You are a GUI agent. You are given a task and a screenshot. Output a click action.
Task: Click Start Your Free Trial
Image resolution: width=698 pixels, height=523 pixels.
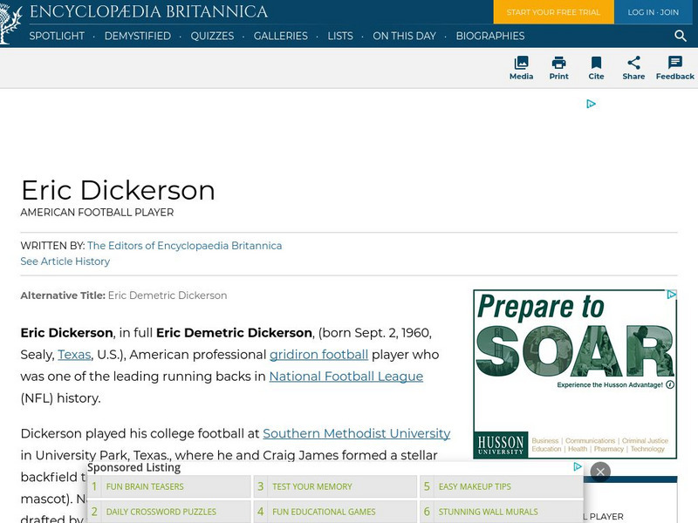(x=553, y=13)
